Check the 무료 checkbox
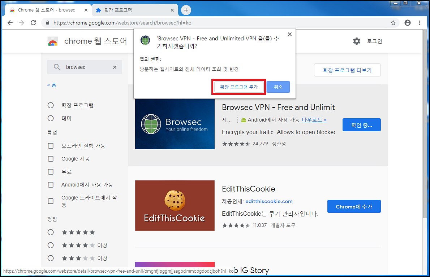This screenshot has width=430, height=277. click(51, 172)
